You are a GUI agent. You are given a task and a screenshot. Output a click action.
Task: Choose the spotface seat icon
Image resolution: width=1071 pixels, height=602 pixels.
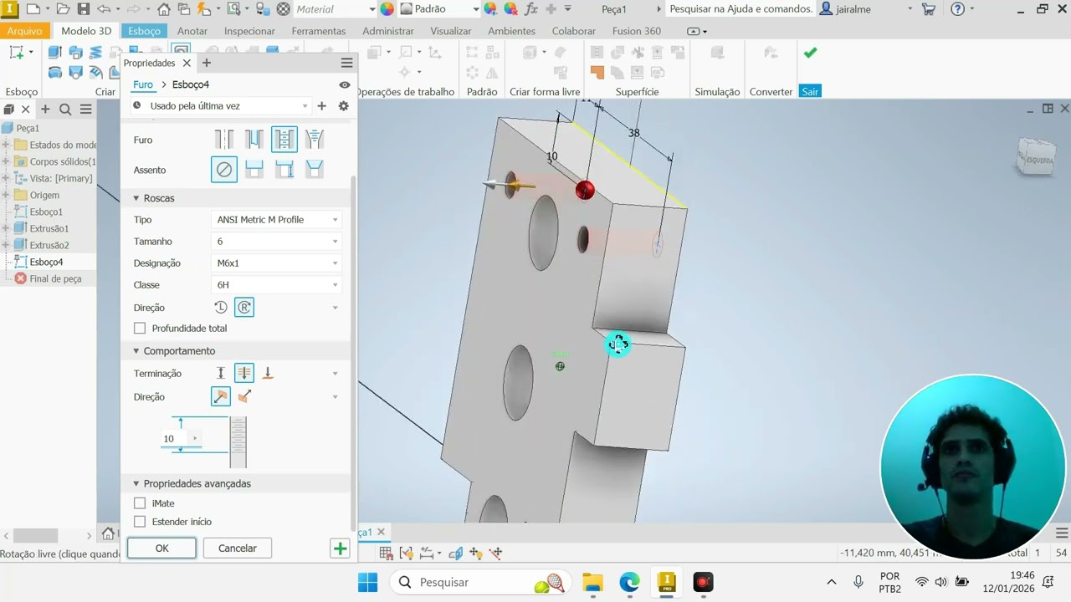(284, 170)
